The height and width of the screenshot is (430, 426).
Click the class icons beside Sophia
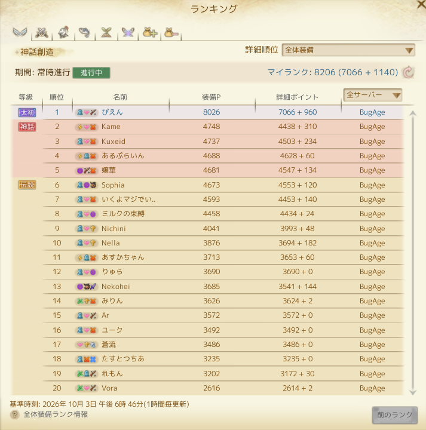(x=87, y=185)
